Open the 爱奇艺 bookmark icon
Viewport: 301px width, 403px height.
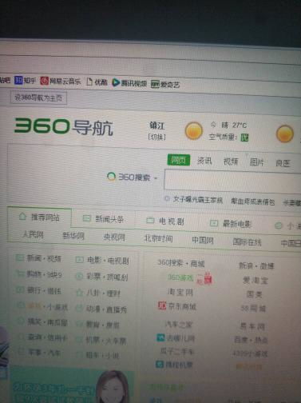coord(155,84)
